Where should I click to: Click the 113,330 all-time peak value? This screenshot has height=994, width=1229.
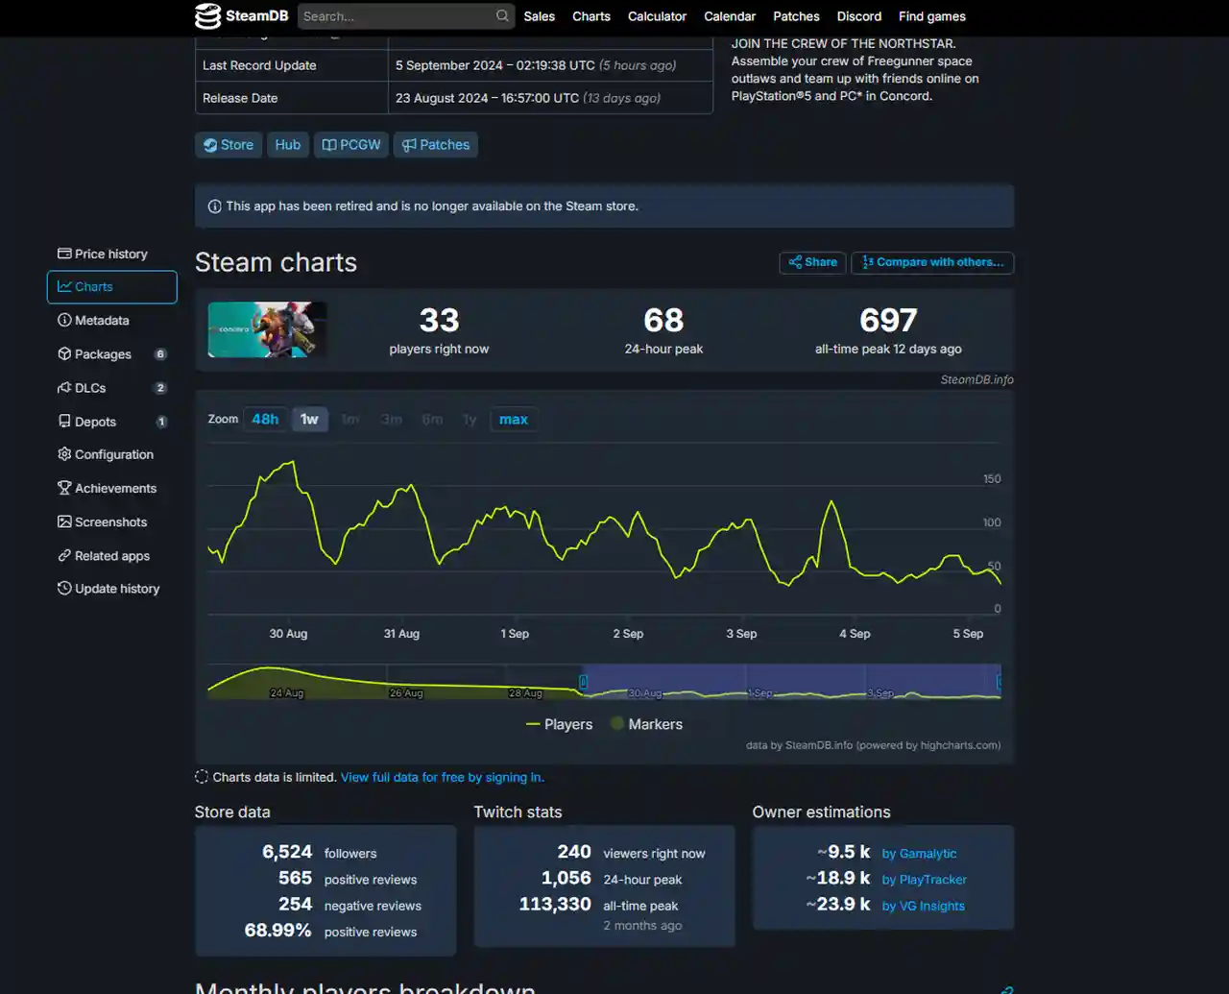click(555, 904)
